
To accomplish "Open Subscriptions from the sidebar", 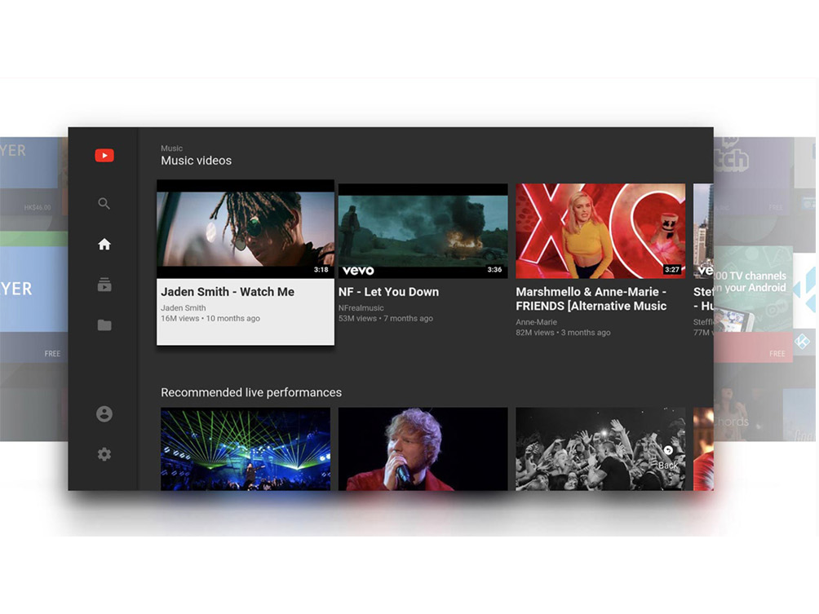I will tap(104, 285).
